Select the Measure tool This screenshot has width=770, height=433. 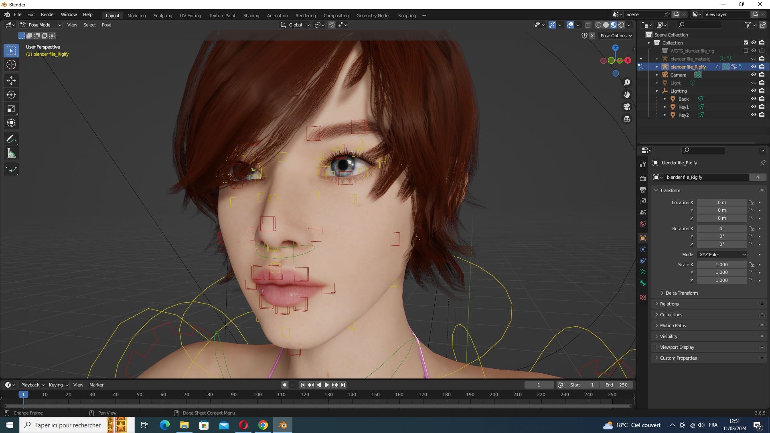(x=11, y=154)
